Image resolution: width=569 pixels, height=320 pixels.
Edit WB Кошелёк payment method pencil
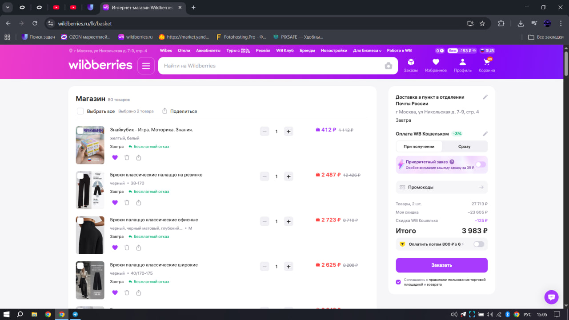(485, 134)
